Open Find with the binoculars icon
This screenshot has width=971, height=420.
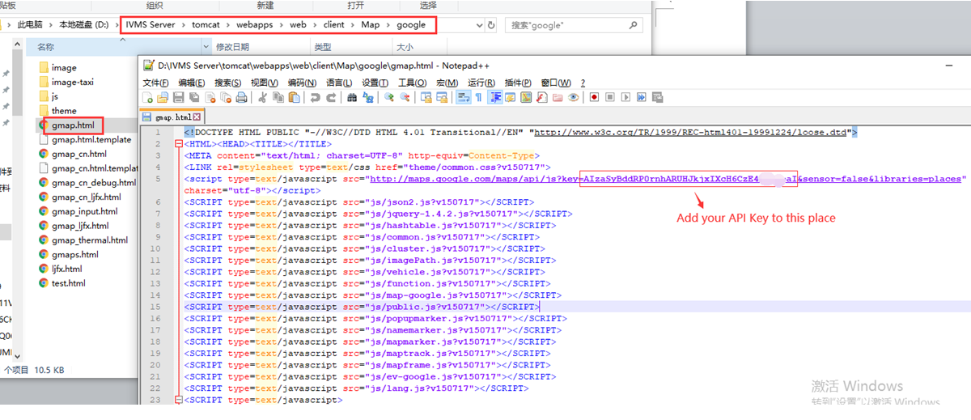[352, 97]
